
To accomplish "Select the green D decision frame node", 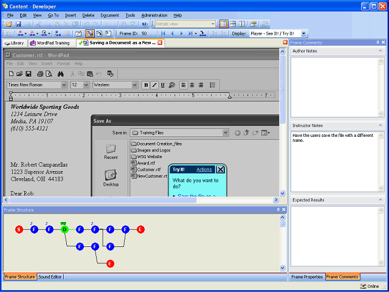I will click(x=64, y=229).
